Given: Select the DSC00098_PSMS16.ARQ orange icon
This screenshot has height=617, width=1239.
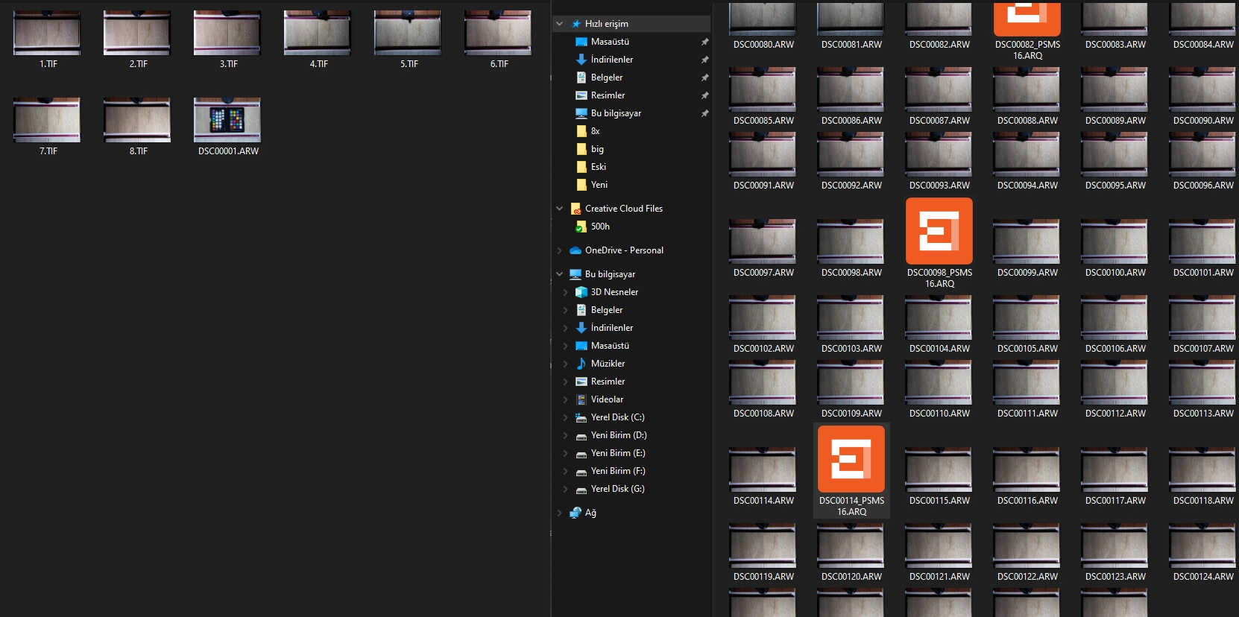Looking at the screenshot, I should tap(939, 231).
